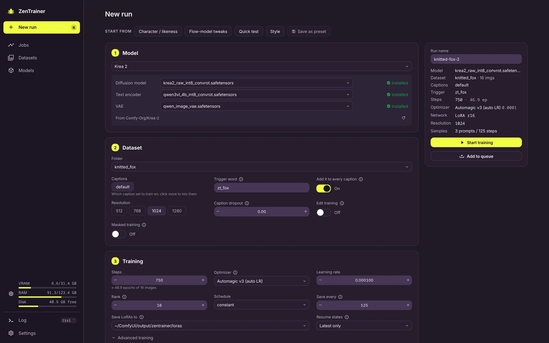The image size is (549, 343).
Task: Increase Steps with the plus button
Action: tap(203, 280)
